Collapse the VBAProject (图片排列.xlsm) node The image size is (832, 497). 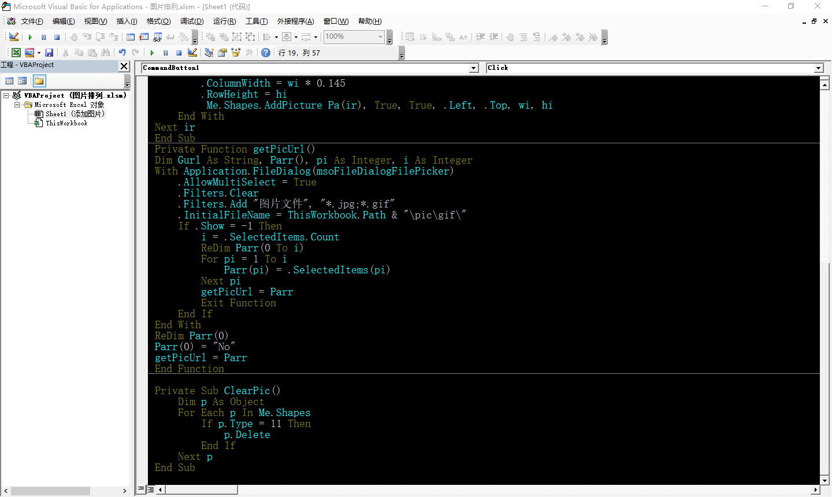tap(6, 95)
